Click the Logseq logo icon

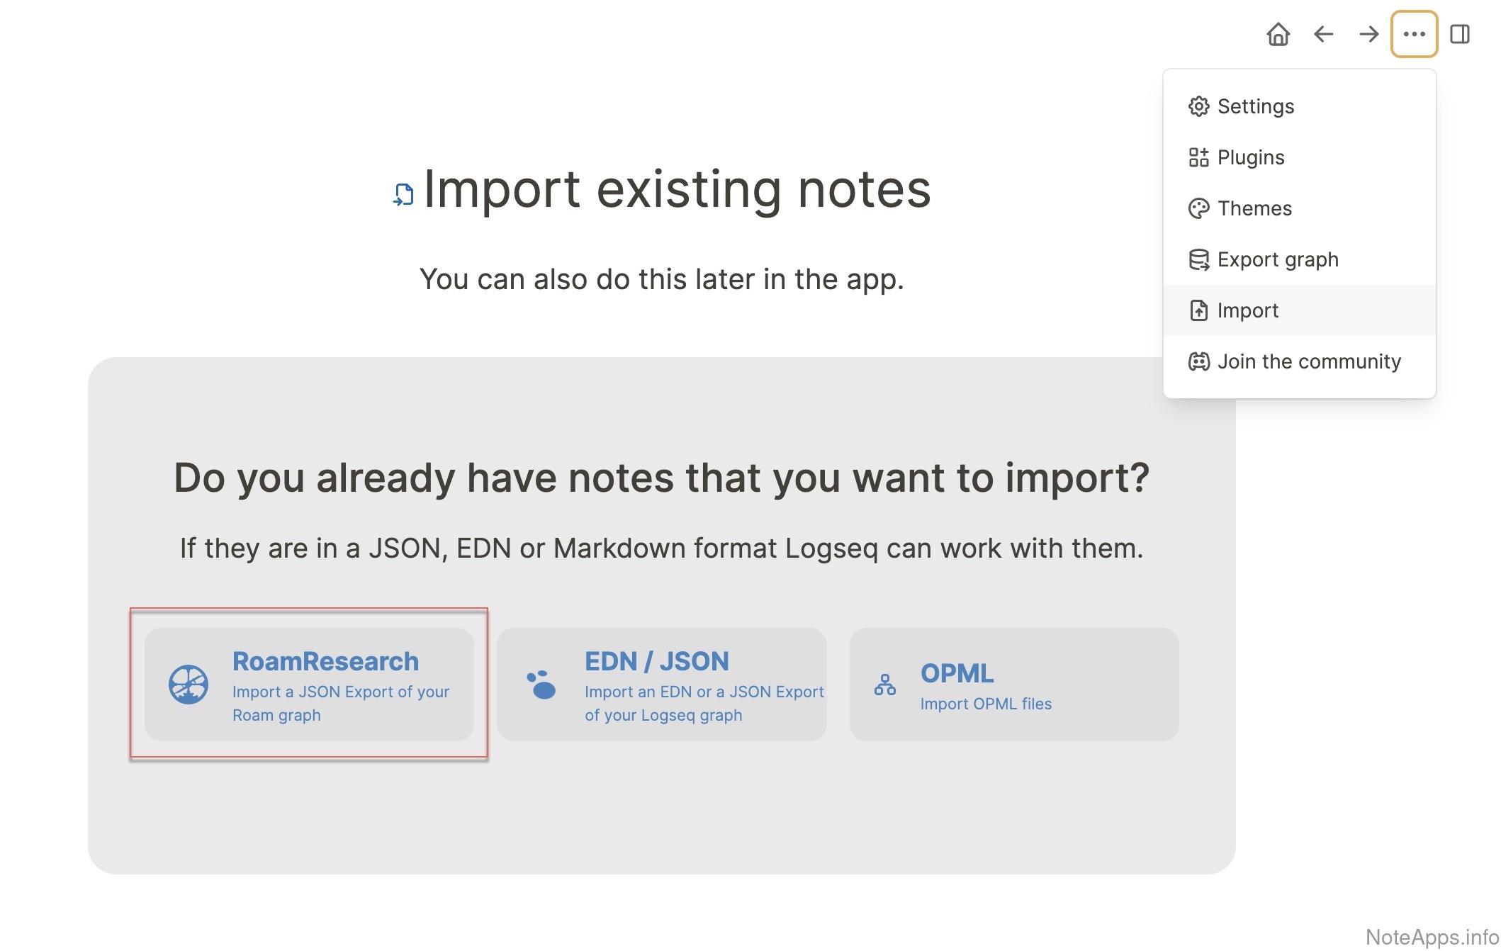pyautogui.click(x=541, y=685)
